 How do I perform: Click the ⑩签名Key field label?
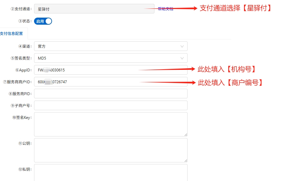[x=22, y=118]
